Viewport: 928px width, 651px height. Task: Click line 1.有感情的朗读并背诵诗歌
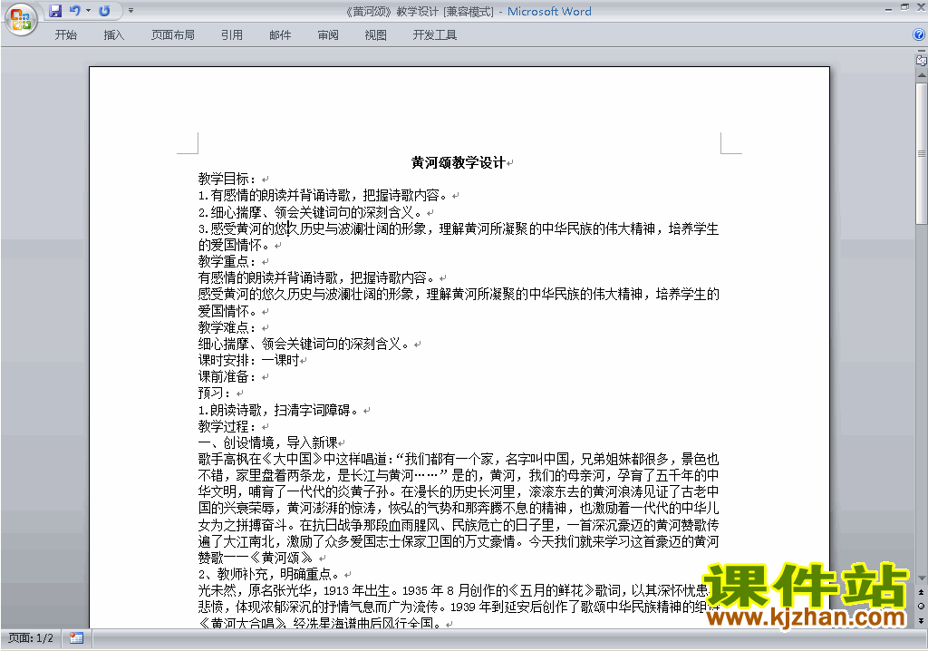[x=324, y=196]
